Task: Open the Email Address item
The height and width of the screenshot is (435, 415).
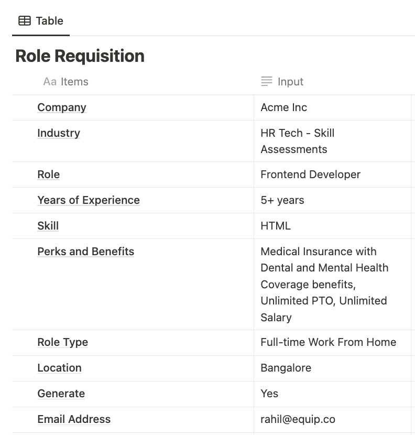Action: click(x=74, y=419)
